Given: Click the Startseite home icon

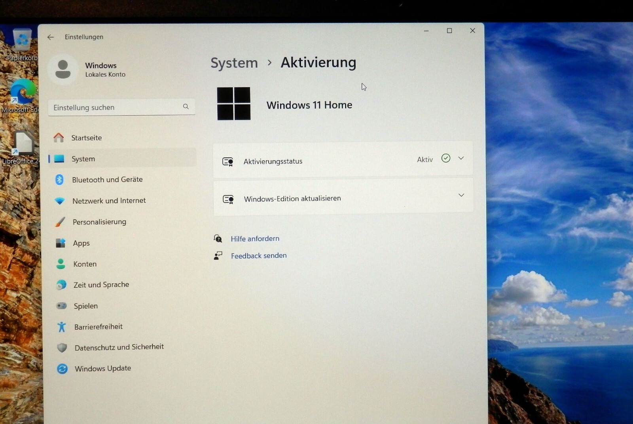Looking at the screenshot, I should click(x=59, y=138).
